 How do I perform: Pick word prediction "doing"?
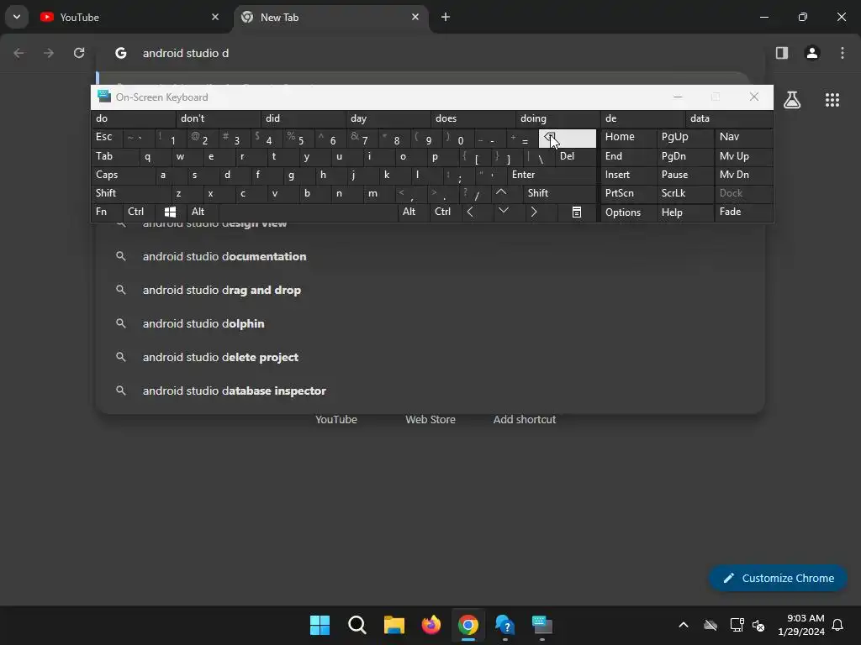coord(557,118)
